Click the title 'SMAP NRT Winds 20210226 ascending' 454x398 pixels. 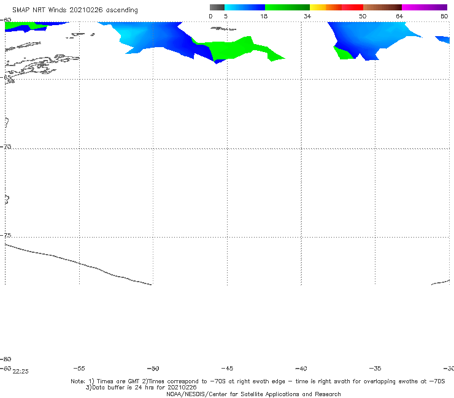(75, 10)
